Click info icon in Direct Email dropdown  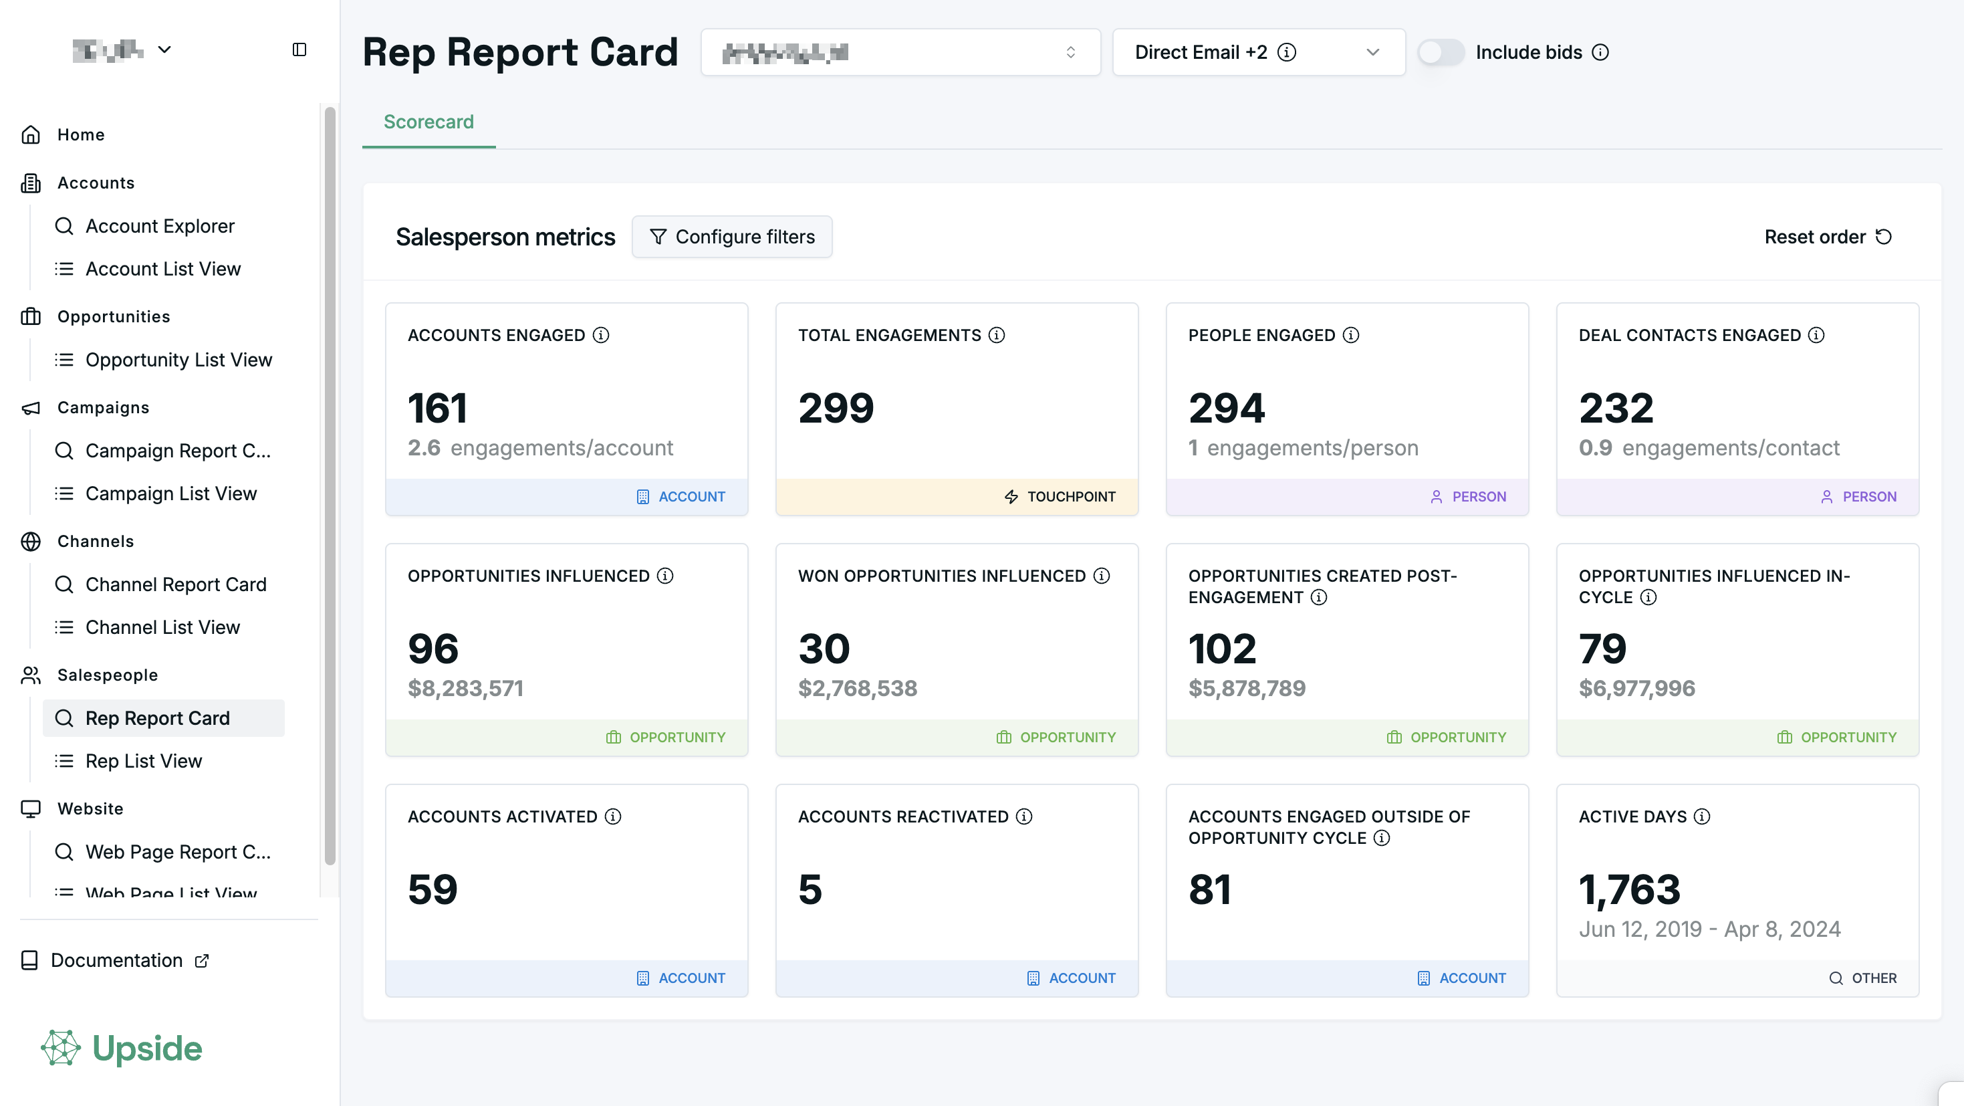point(1287,53)
